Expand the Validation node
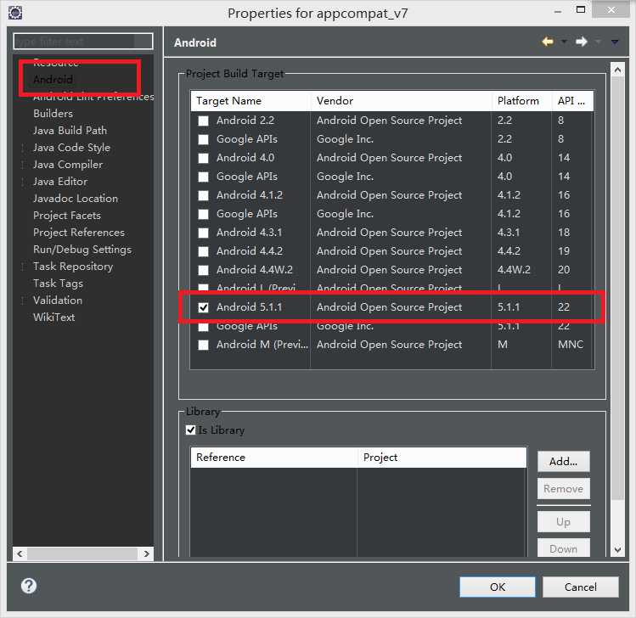 [x=23, y=301]
